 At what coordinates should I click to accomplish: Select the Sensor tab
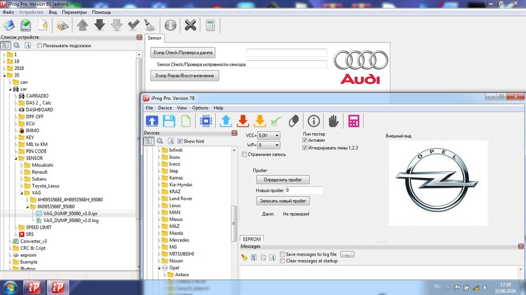(x=155, y=38)
